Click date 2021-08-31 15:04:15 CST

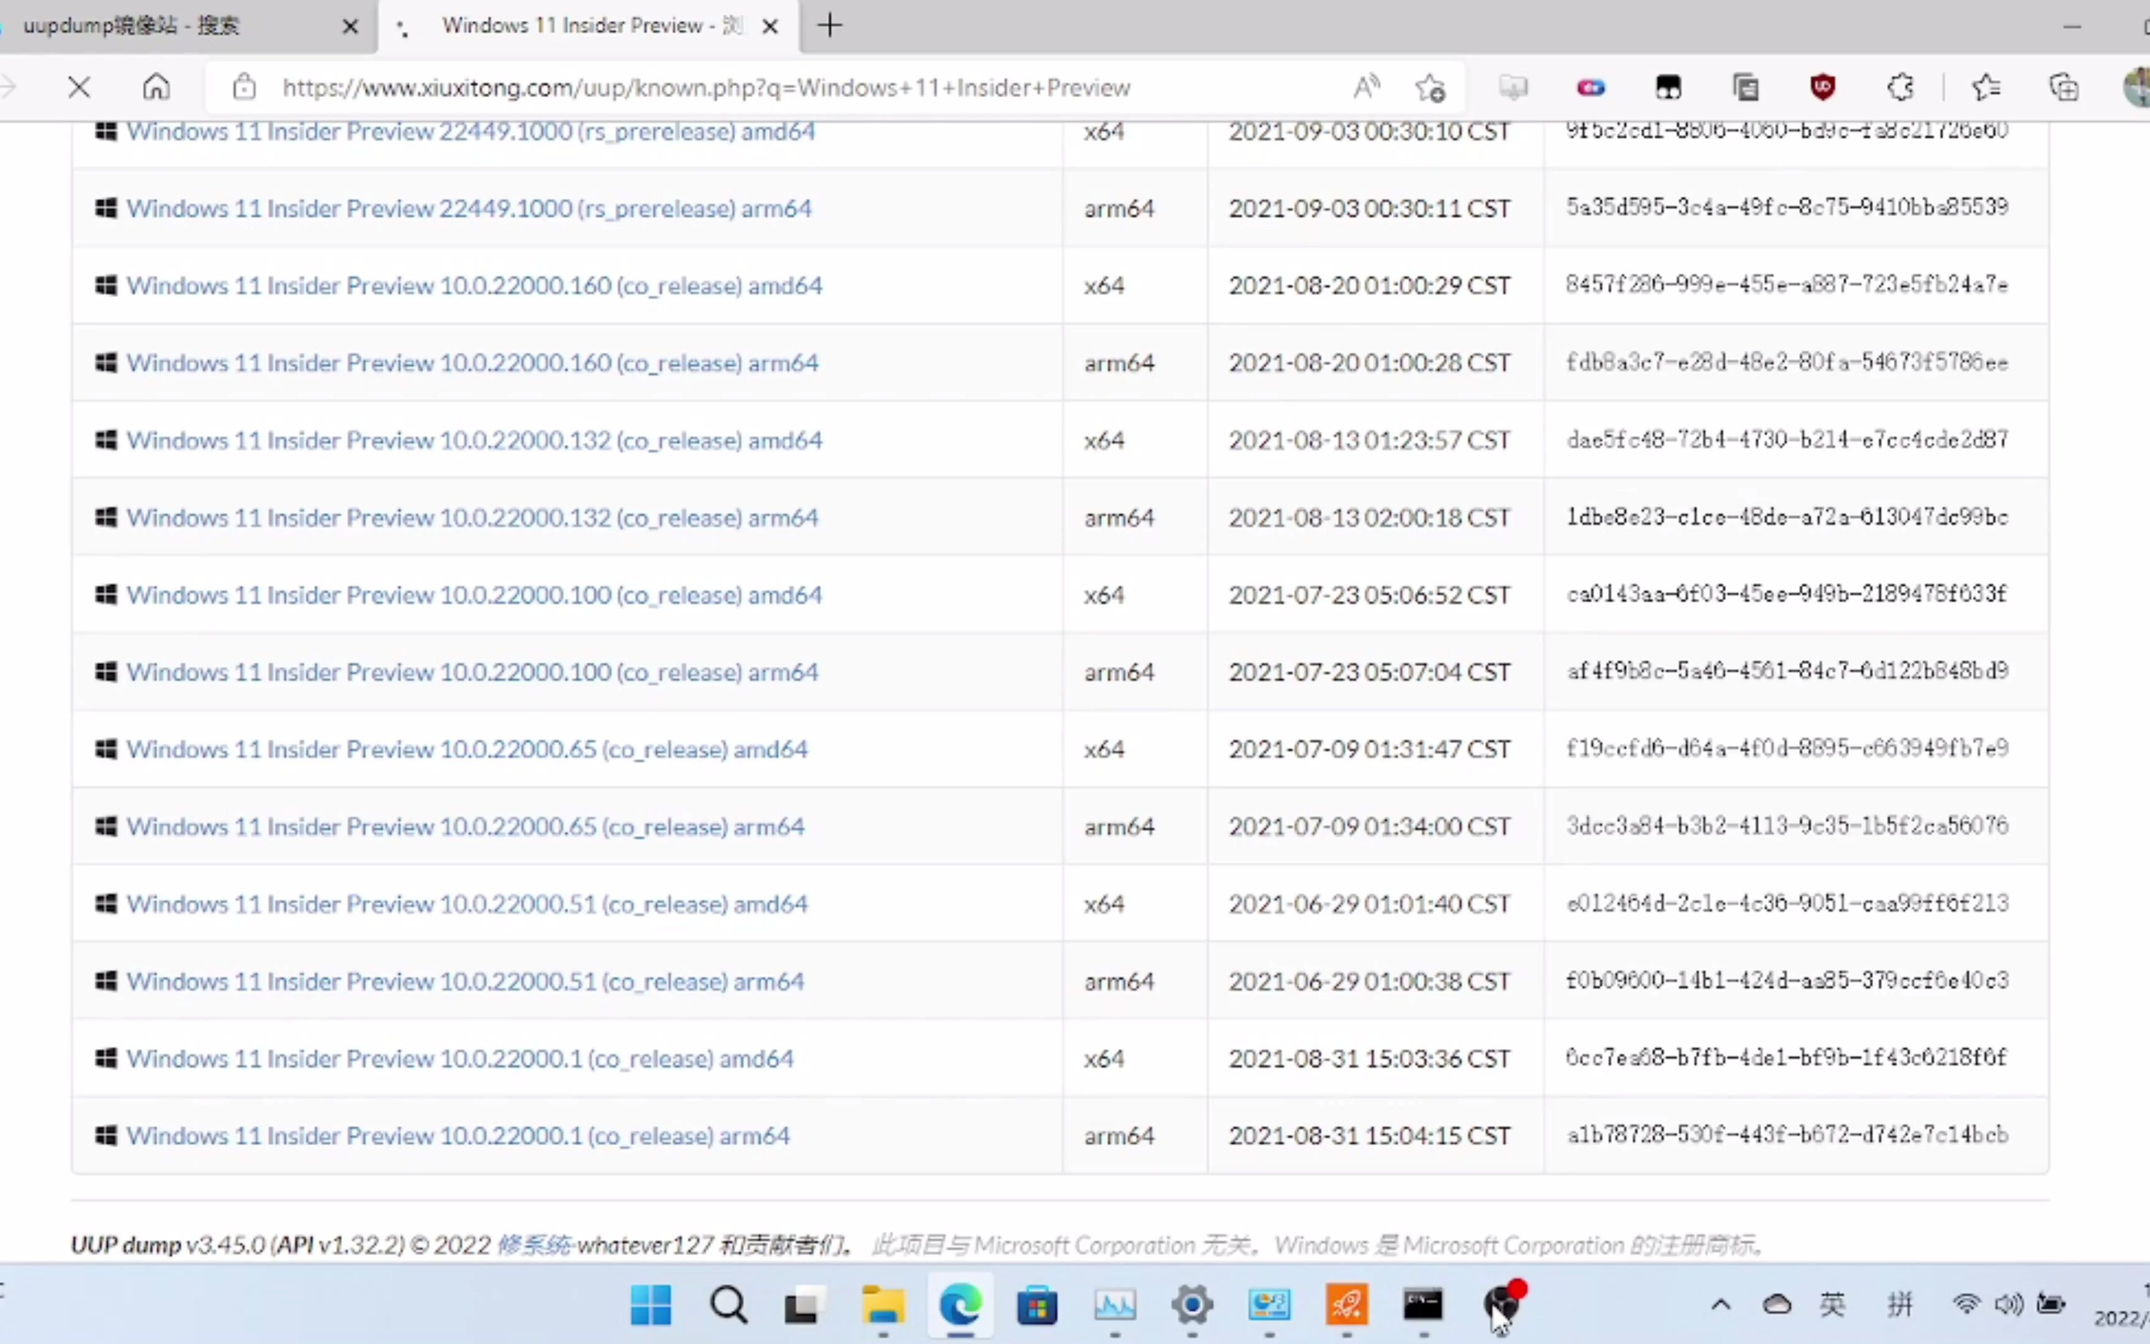pyautogui.click(x=1369, y=1136)
